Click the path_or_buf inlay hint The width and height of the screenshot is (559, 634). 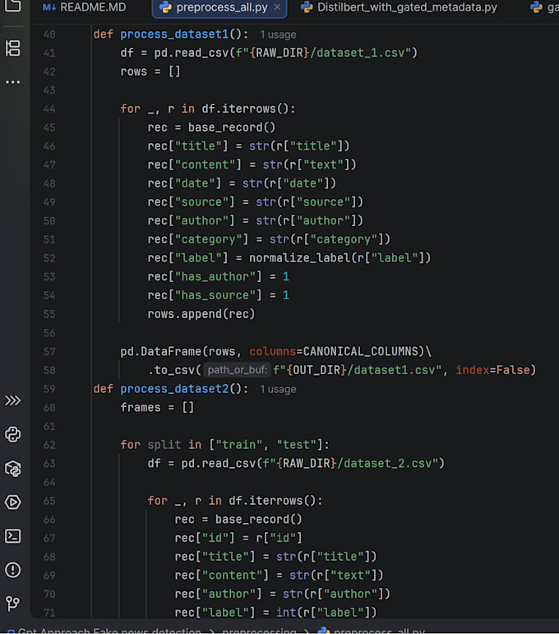pyautogui.click(x=238, y=370)
